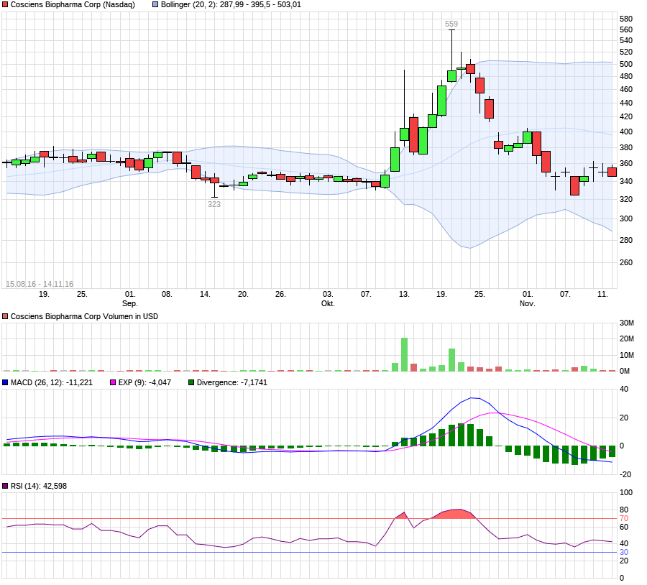
Task: Click the blue Bollinger legend swatch
Action: click(x=155, y=4)
